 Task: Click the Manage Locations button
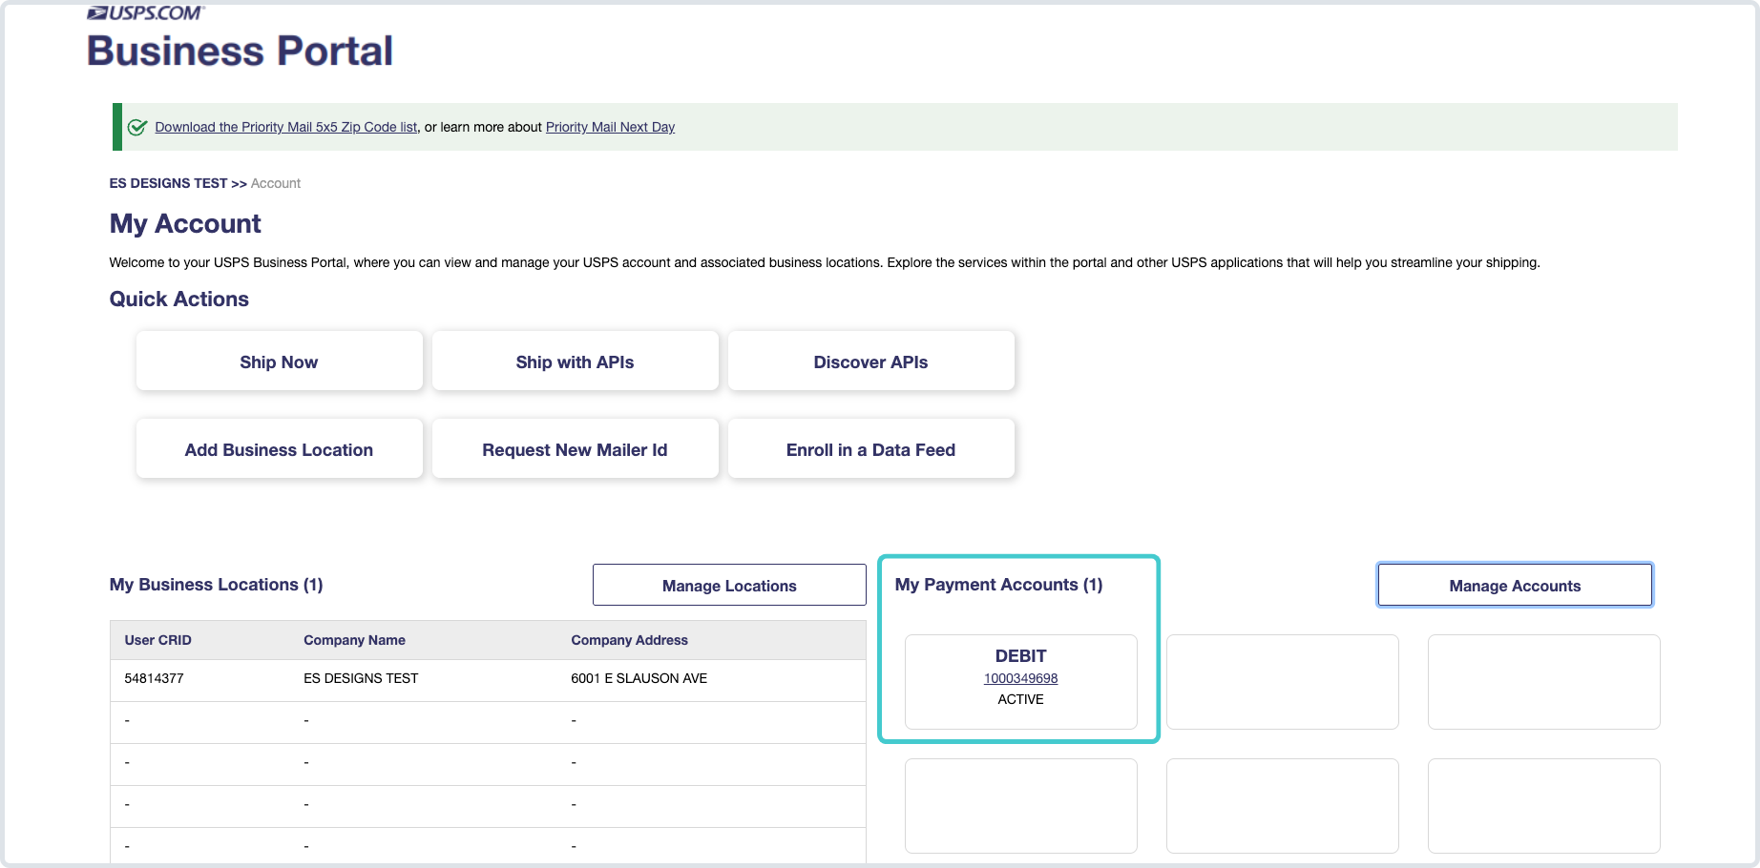coord(729,585)
